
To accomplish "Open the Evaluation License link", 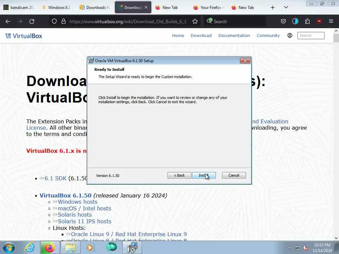I will (x=270, y=122).
